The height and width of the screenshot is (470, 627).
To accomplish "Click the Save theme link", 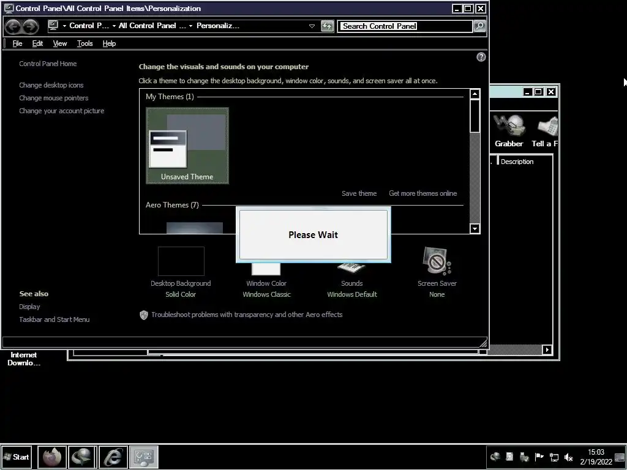I will (x=359, y=193).
